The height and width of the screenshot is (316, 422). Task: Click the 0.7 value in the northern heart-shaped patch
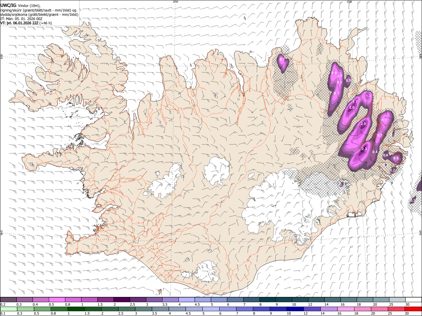[x=282, y=60]
